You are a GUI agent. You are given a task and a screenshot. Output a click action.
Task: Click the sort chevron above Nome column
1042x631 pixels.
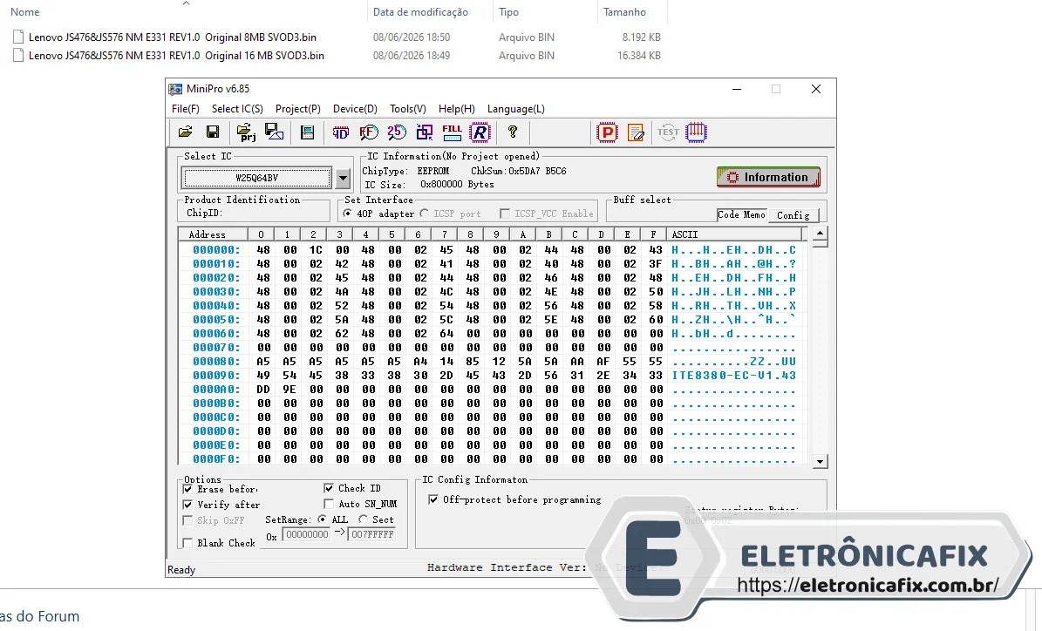(186, 3)
